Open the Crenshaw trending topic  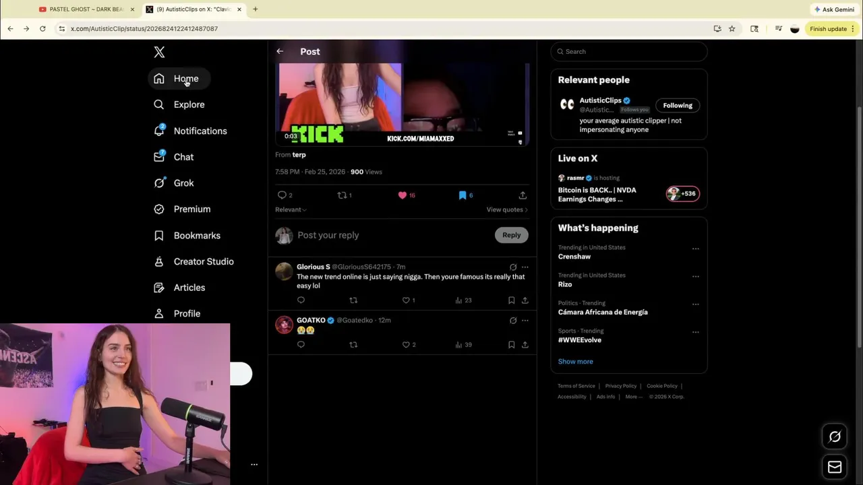pyautogui.click(x=574, y=257)
